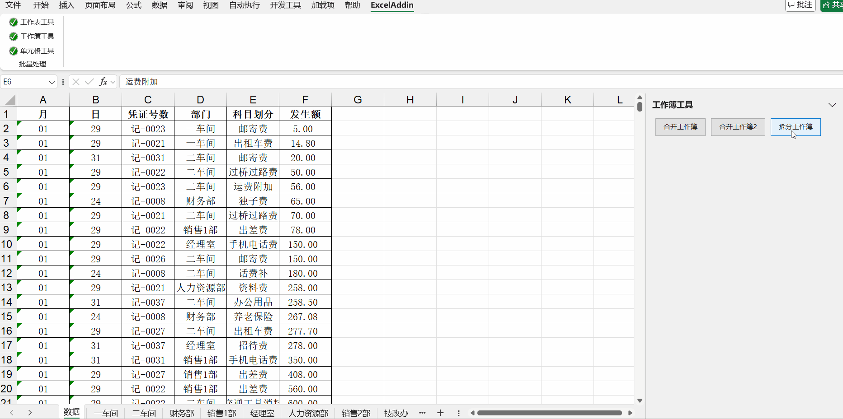Click the 单元格工具 green check icon
843x419 pixels.
click(14, 51)
